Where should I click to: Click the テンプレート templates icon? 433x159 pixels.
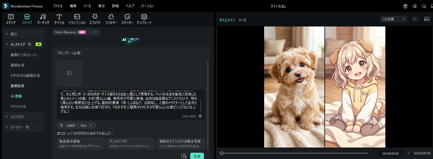144,19
